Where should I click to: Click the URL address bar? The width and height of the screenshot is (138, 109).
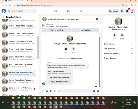pos(68,5)
